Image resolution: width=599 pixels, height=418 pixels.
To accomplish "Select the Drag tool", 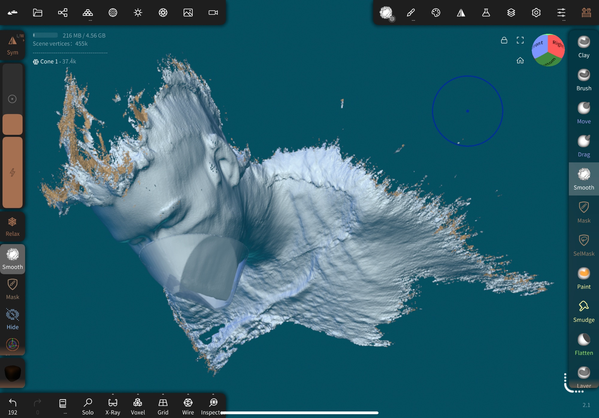I will 584,146.
